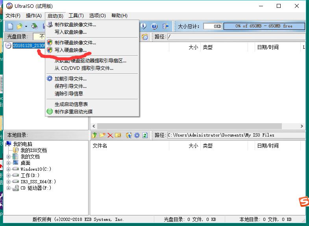Viewport: 309px width, 226px height.
Task: Click the horizontal scrollbar left arrow
Action: click(x=94, y=126)
